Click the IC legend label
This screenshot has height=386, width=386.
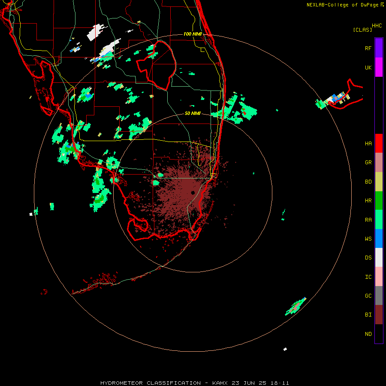point(368,277)
